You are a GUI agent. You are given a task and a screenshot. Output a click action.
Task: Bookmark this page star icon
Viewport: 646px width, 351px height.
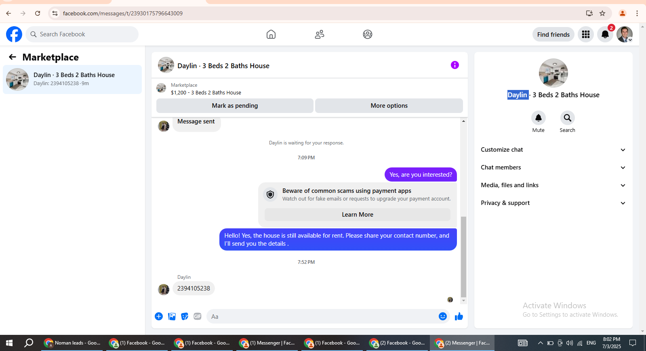point(602,13)
